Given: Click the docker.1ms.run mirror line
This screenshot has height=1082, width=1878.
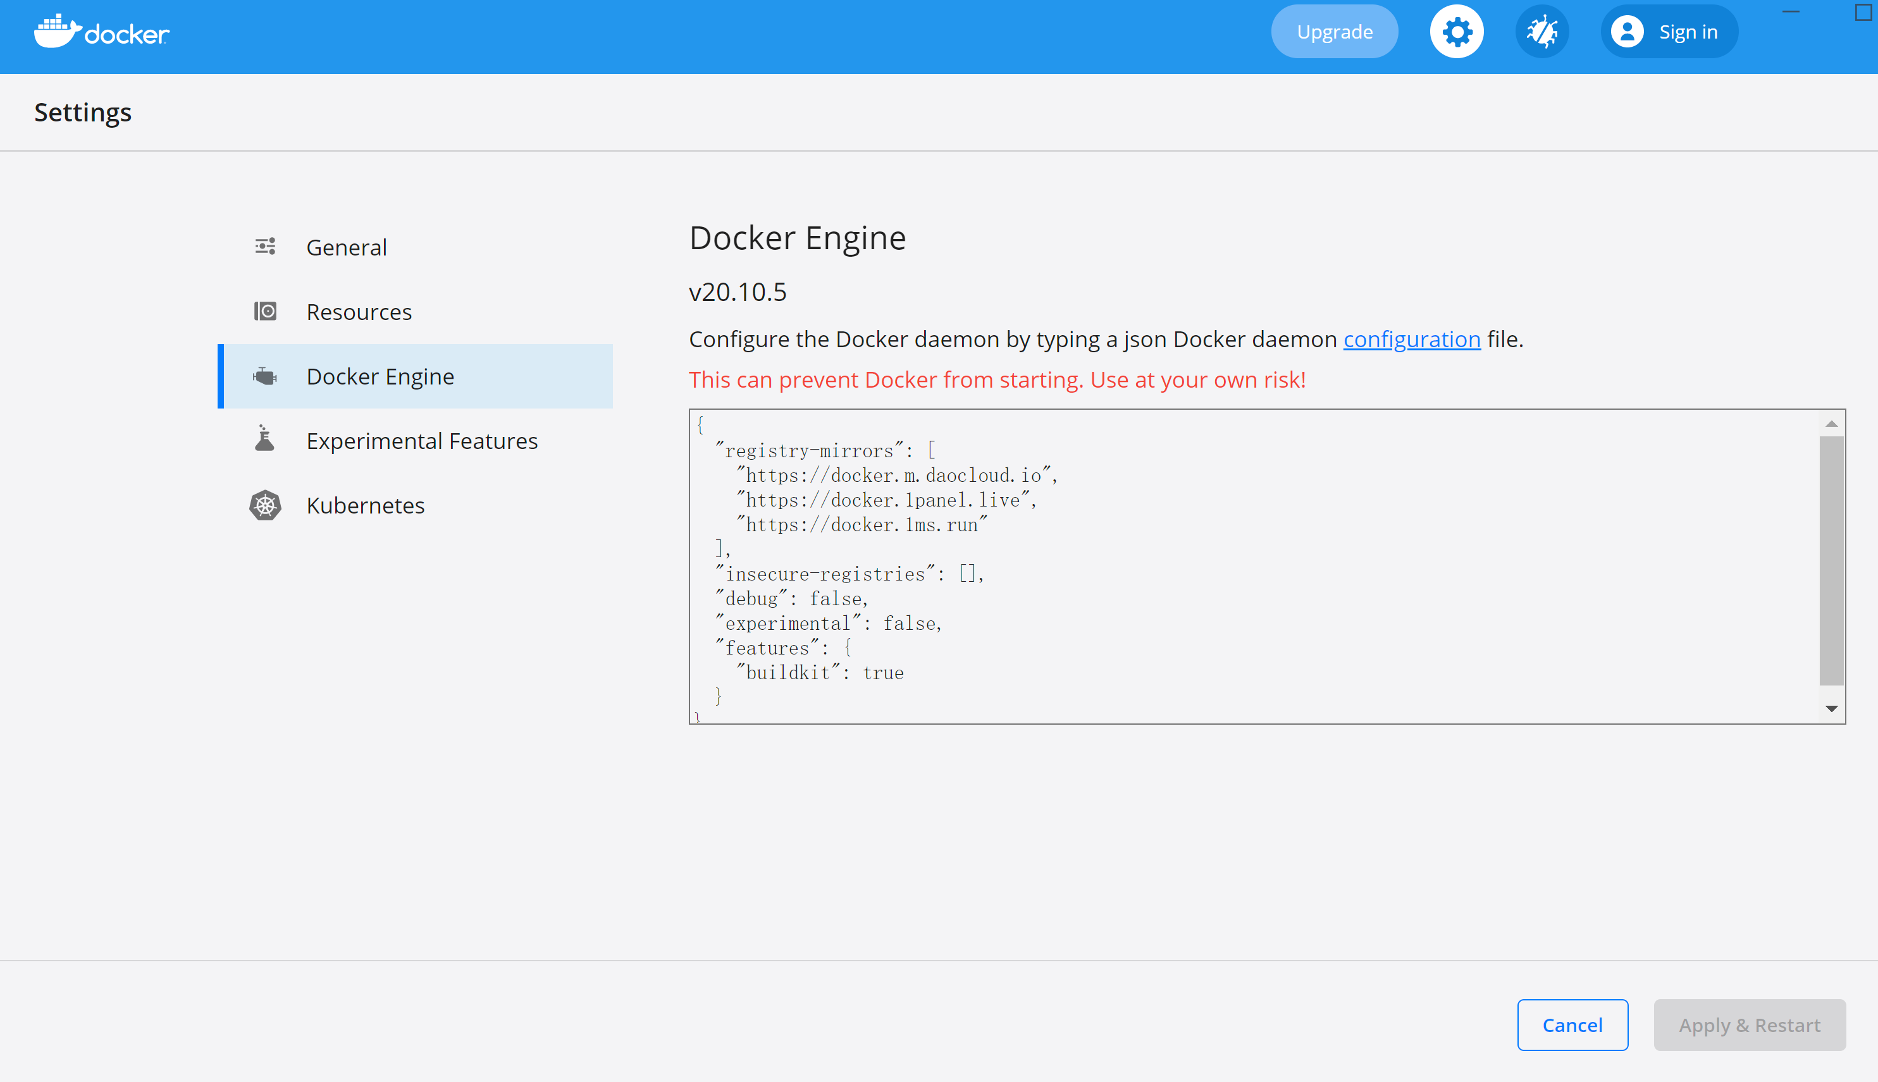Looking at the screenshot, I should tap(862, 525).
